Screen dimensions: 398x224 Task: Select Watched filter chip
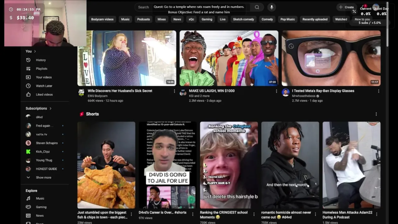341,19
